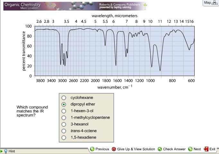Click the 1000 wavenumber tick label

click(x=150, y=81)
